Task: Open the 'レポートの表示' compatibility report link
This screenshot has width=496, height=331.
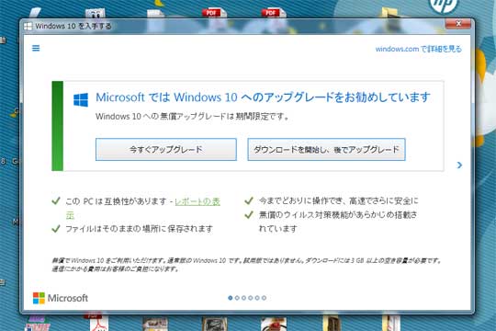Action: click(197, 201)
